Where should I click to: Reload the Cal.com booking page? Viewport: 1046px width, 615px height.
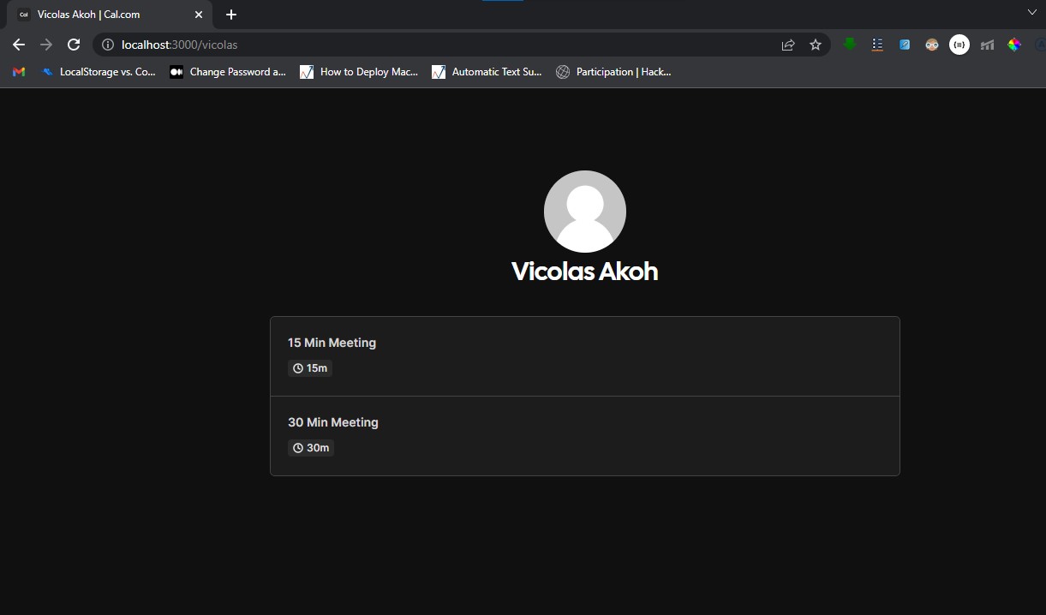(x=74, y=45)
